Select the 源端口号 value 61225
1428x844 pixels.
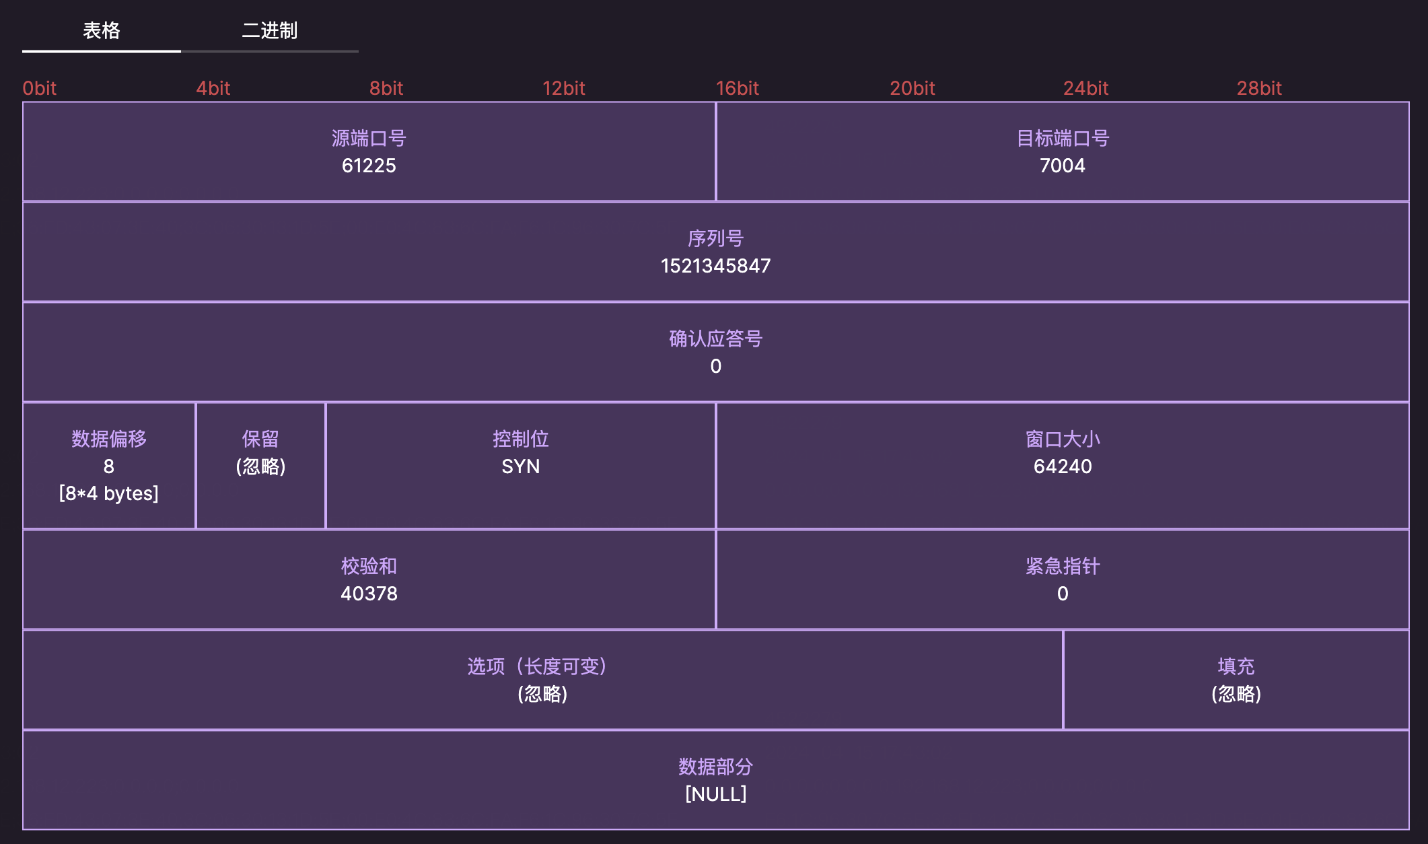pos(369,166)
